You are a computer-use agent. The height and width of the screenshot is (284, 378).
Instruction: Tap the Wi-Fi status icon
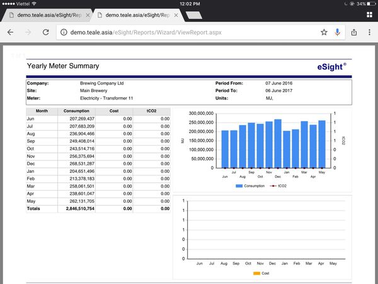pos(34,4)
